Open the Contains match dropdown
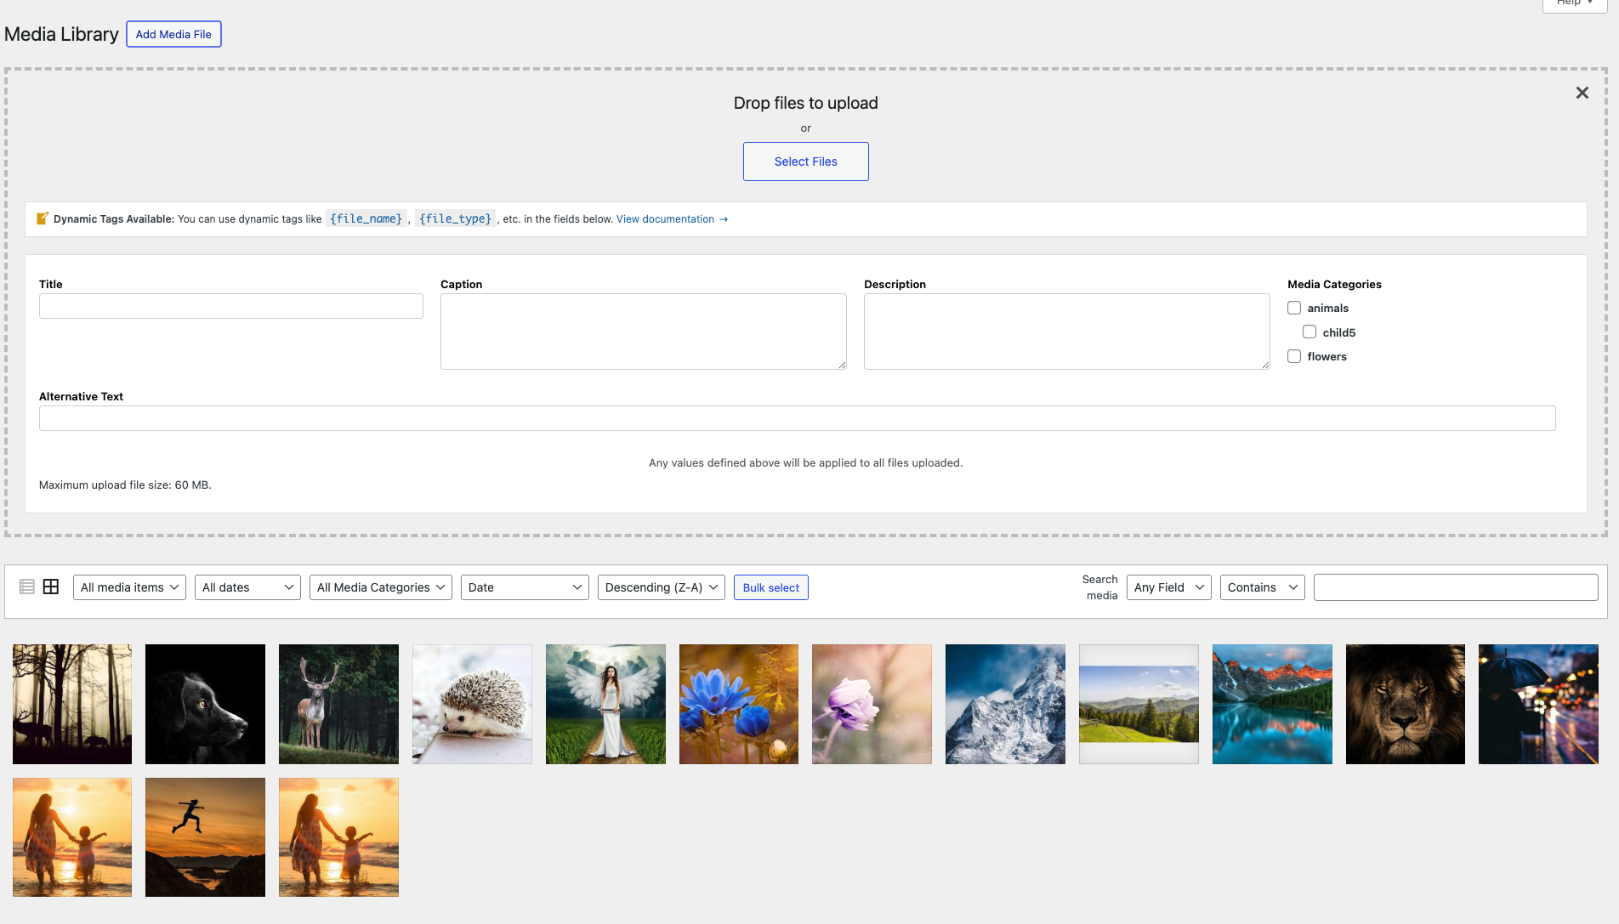 (x=1263, y=587)
